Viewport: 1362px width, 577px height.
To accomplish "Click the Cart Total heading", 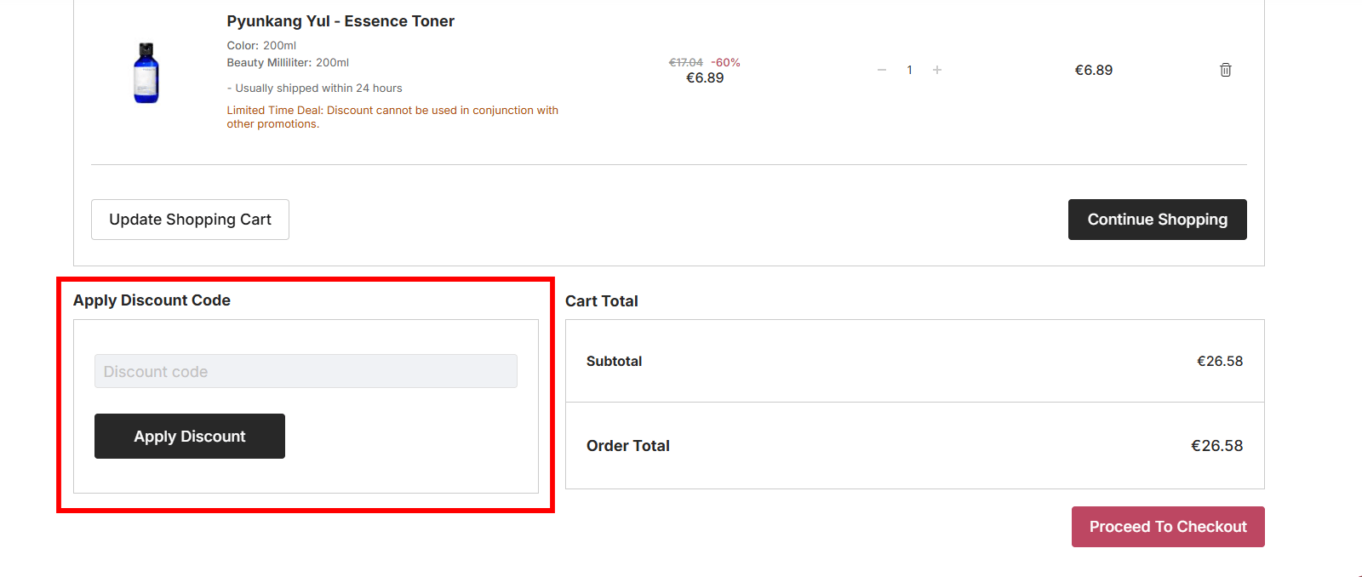I will 602,300.
